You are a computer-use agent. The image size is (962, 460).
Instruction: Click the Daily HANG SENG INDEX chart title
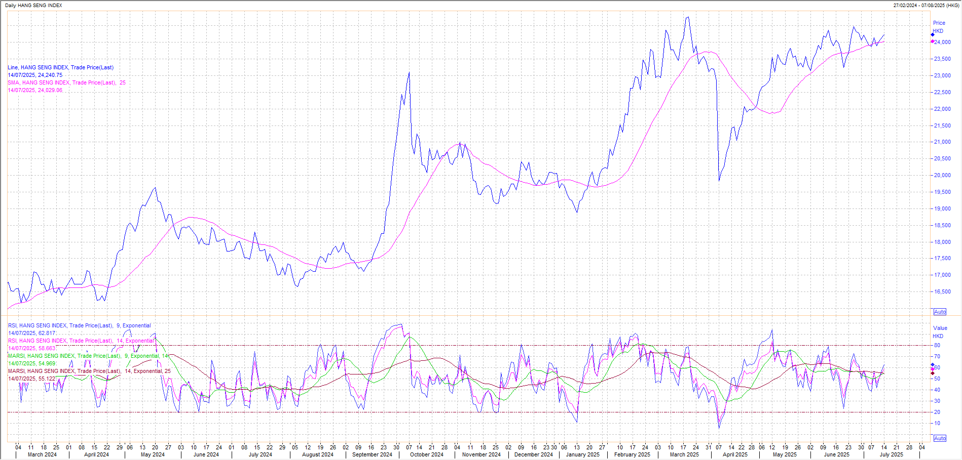click(x=33, y=6)
